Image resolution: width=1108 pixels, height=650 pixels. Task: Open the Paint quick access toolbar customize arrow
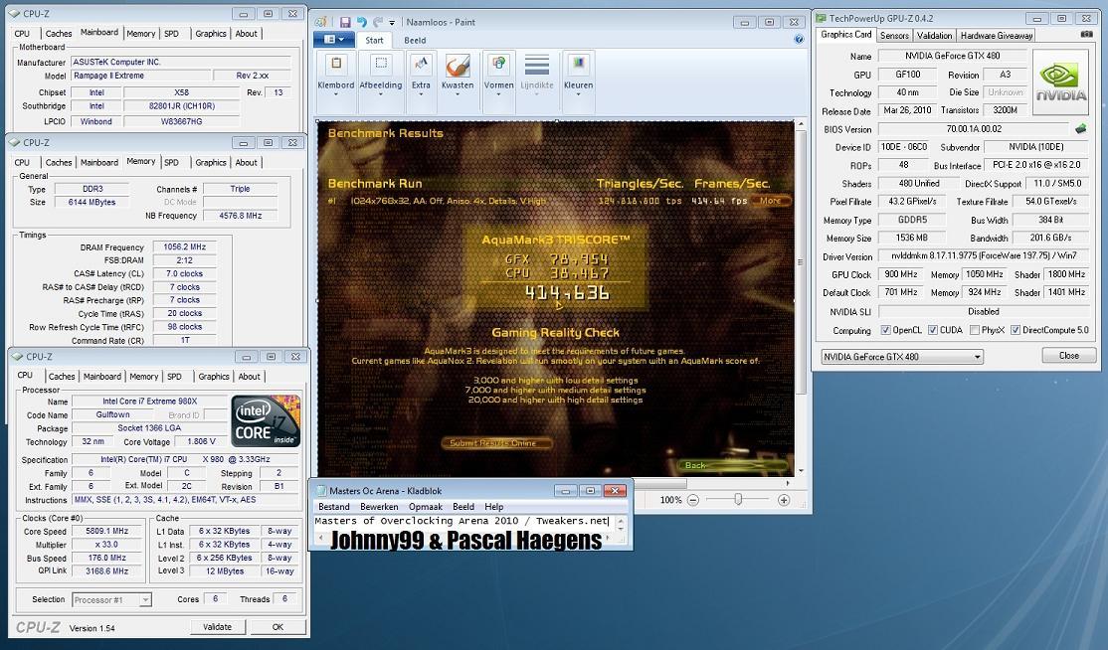pyautogui.click(x=392, y=23)
